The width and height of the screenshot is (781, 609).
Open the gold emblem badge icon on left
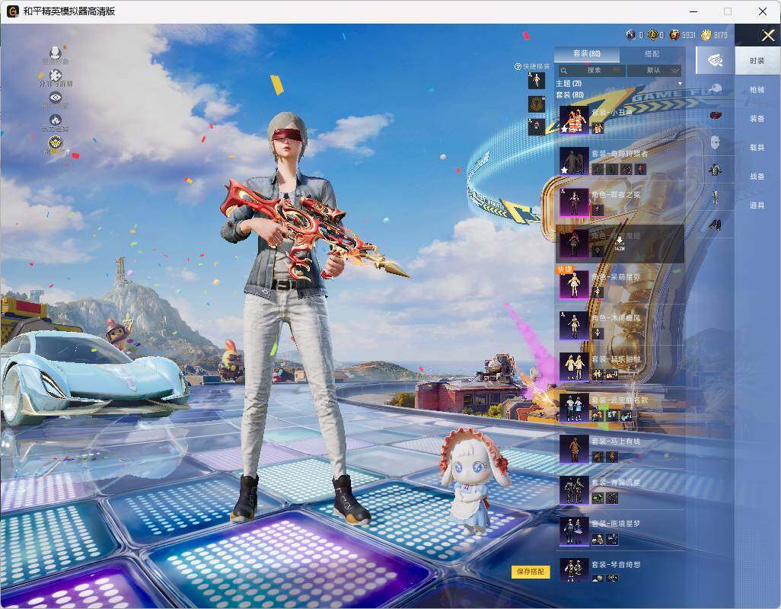[56, 143]
